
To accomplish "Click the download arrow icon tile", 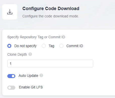I will [x=10, y=12].
